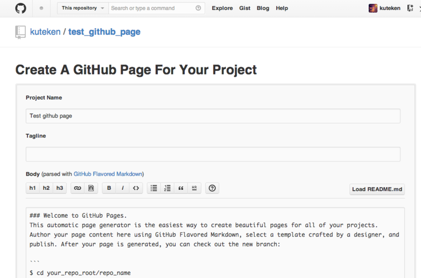421x278 pixels.
Task: Open the Help menu item
Action: tap(282, 8)
